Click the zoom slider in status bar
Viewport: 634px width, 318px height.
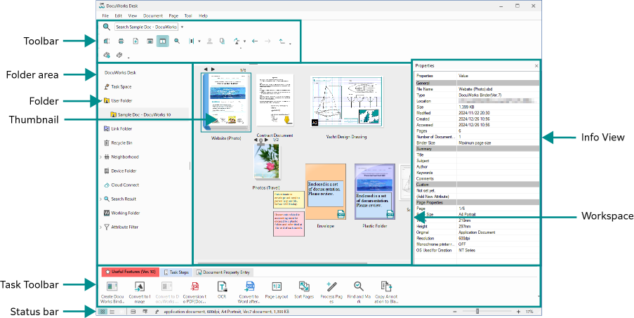[x=477, y=311]
